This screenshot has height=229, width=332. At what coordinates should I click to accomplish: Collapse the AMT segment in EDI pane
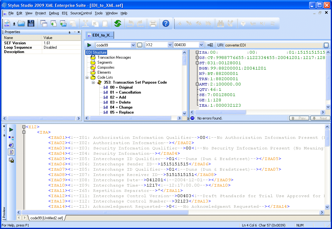(197, 84)
